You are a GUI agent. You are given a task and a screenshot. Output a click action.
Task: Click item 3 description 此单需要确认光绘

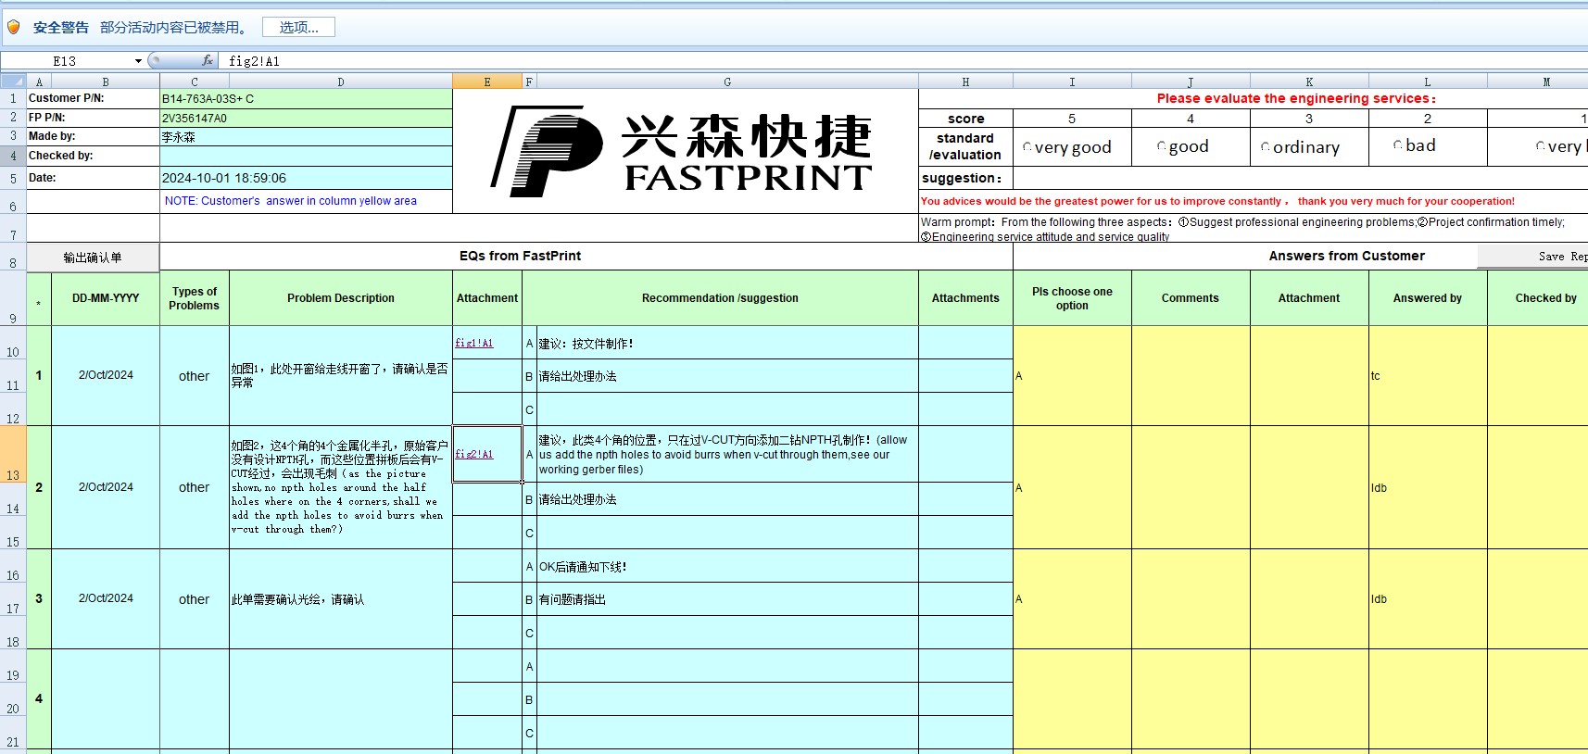click(x=341, y=599)
